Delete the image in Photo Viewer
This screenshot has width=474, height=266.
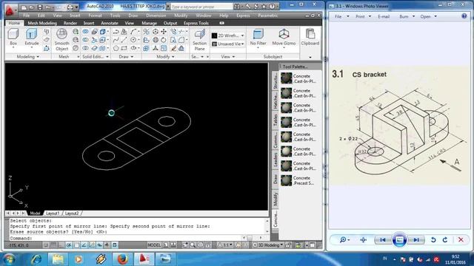click(461, 239)
